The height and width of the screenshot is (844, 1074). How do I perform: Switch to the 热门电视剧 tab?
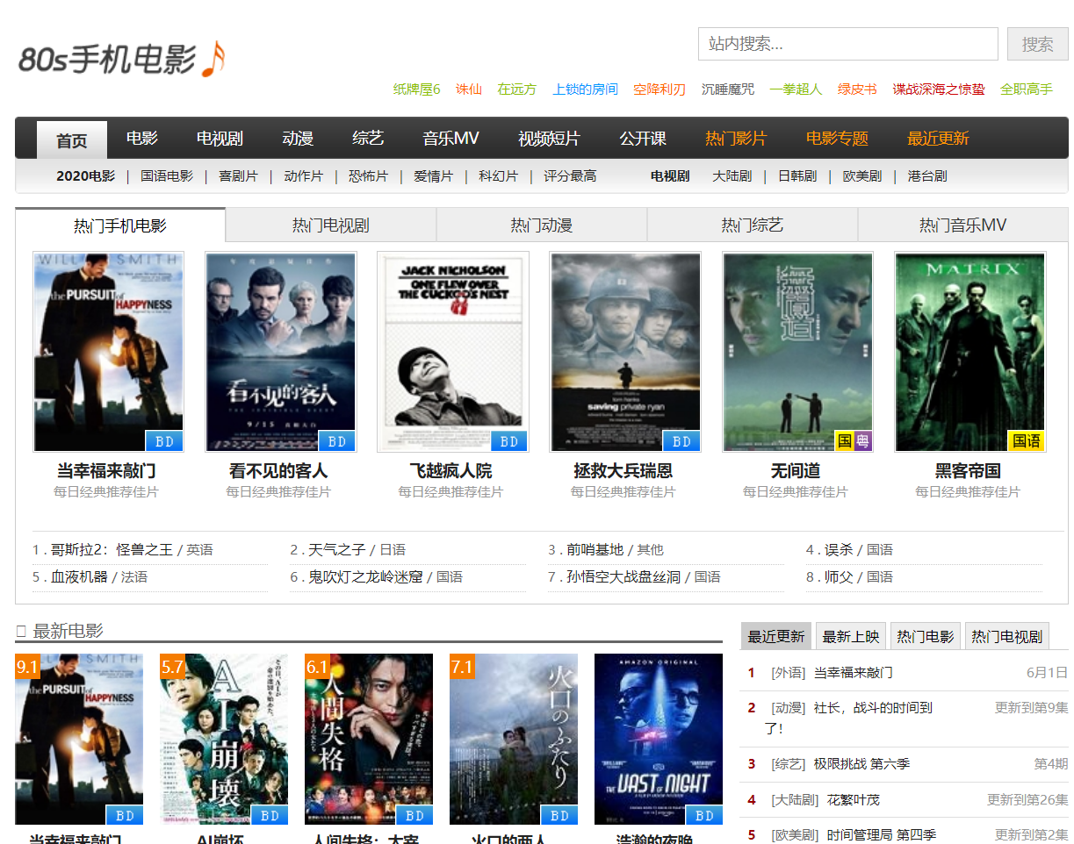coord(331,225)
